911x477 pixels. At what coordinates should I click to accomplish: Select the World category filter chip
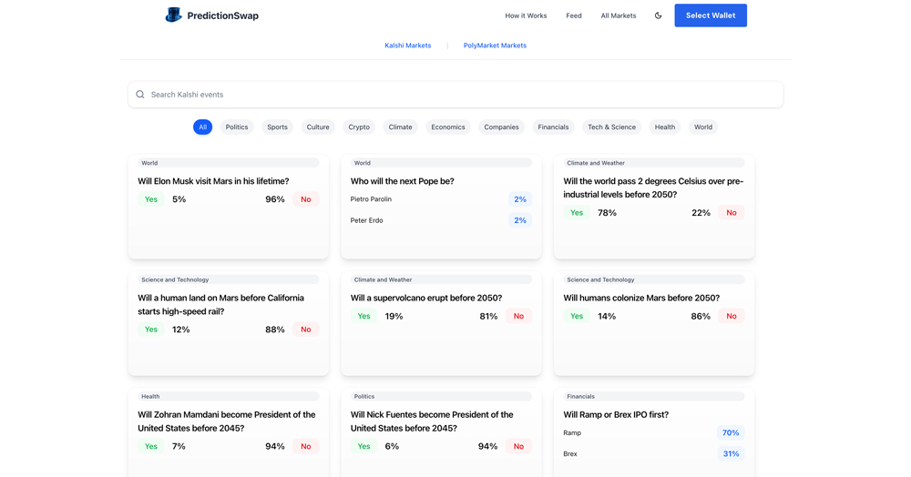click(x=703, y=127)
